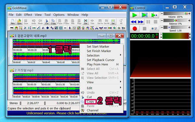Open the File menu
Image resolution: width=195 pixels, height=122 pixels.
point(11,15)
